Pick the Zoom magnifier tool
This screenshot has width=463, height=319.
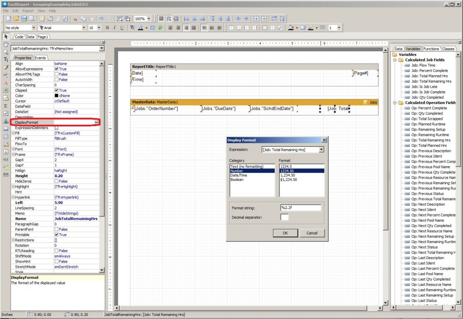click(6, 52)
